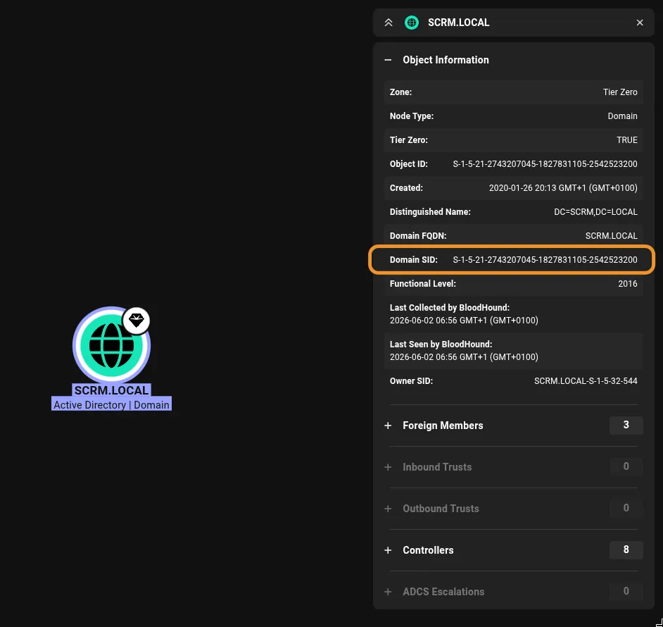Click the green globe icon in the panel header
The height and width of the screenshot is (627, 663).
(412, 23)
